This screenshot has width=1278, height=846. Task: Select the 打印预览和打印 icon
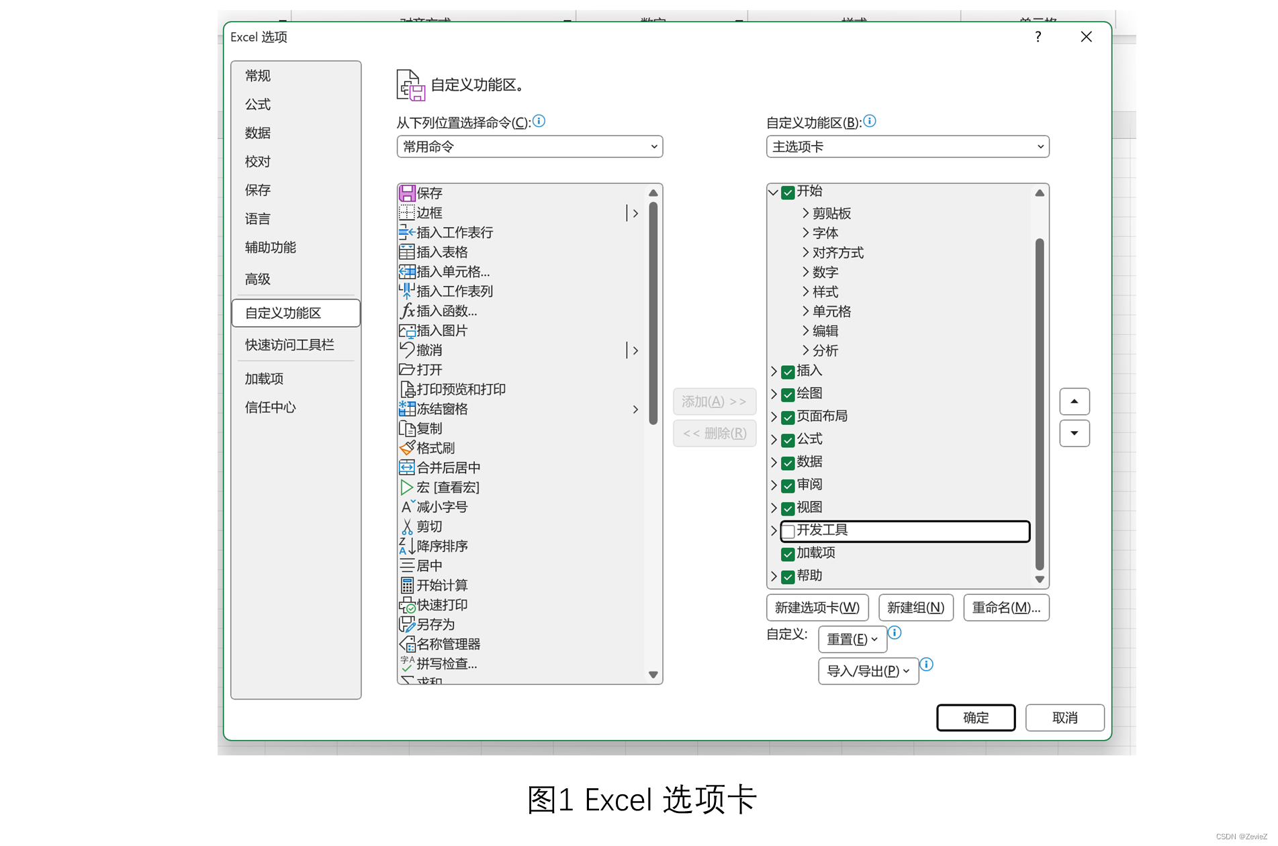407,389
